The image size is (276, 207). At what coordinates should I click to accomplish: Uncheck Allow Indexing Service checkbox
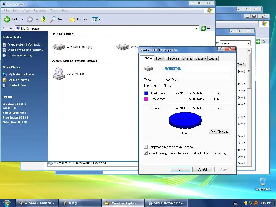pos(146,153)
